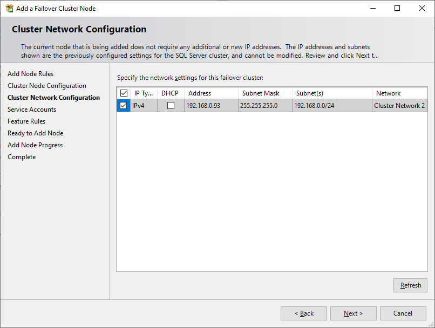The image size is (435, 328).
Task: Cancel the Add Node wizard
Action: 403,313
